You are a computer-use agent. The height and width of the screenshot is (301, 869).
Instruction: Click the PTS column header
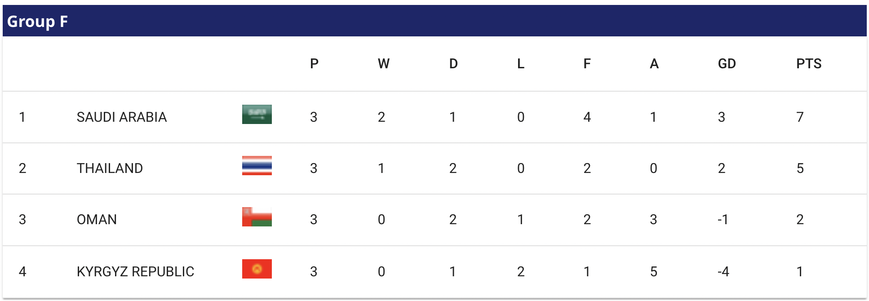point(809,64)
